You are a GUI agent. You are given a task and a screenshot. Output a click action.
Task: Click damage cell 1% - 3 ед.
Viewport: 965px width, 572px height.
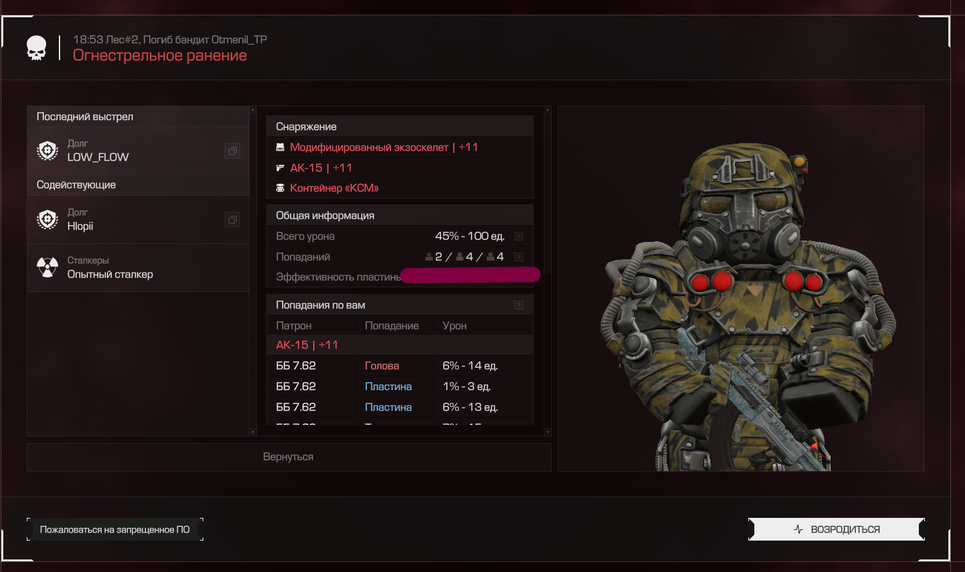(x=466, y=386)
